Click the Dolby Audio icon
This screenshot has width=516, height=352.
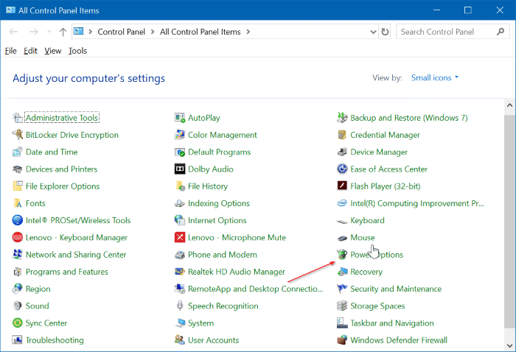pos(180,169)
